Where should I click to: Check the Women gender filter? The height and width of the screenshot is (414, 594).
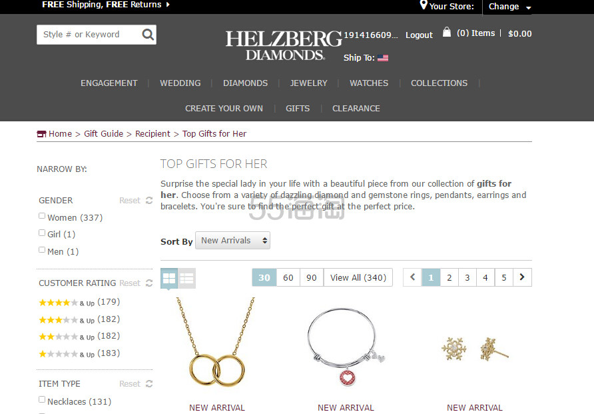tap(42, 216)
